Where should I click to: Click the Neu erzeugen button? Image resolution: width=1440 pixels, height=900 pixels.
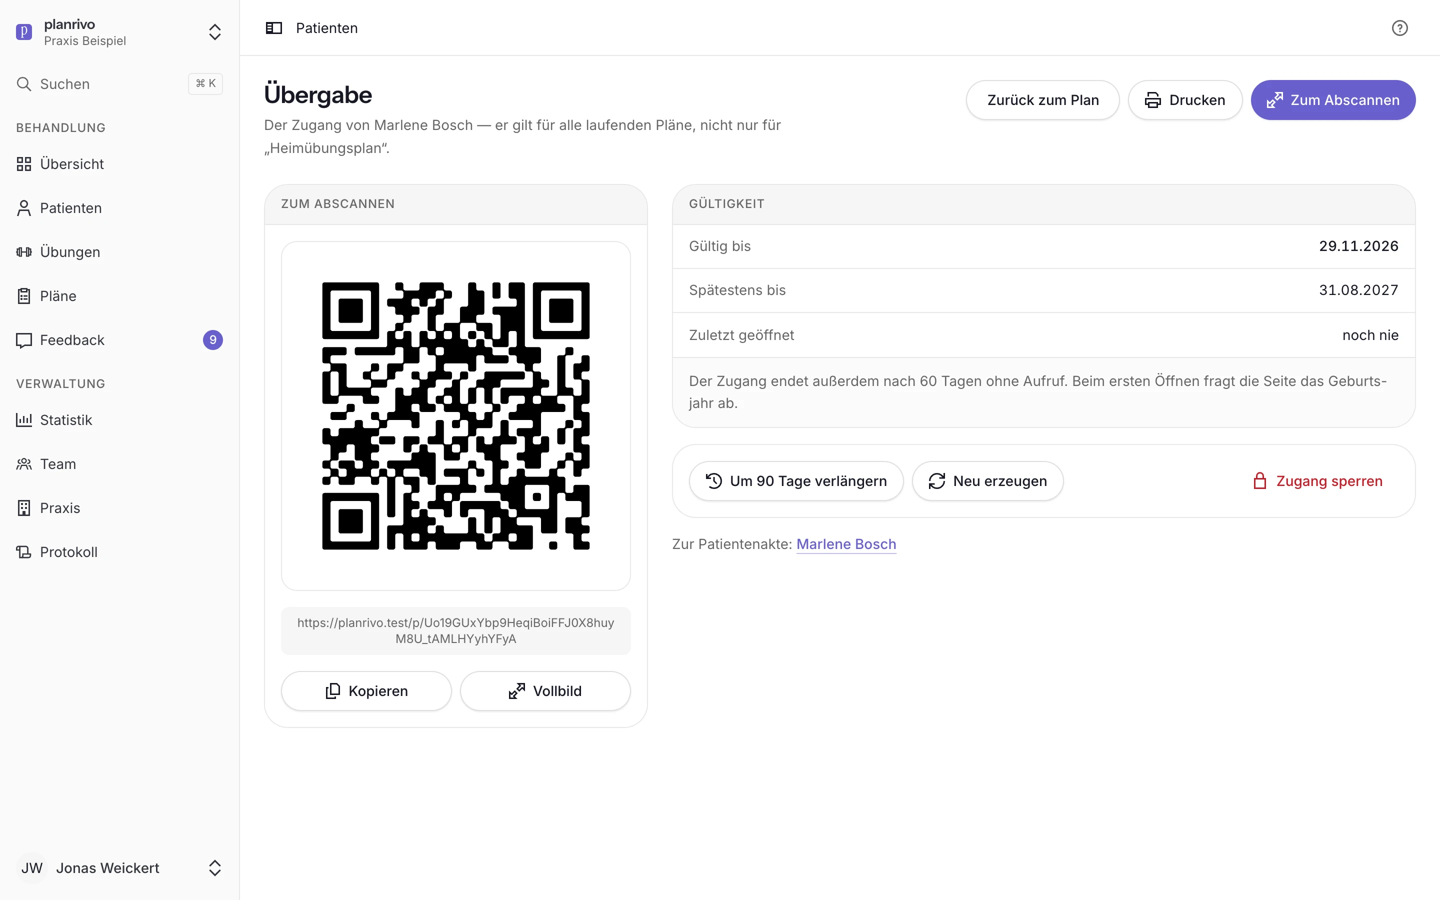coord(988,481)
